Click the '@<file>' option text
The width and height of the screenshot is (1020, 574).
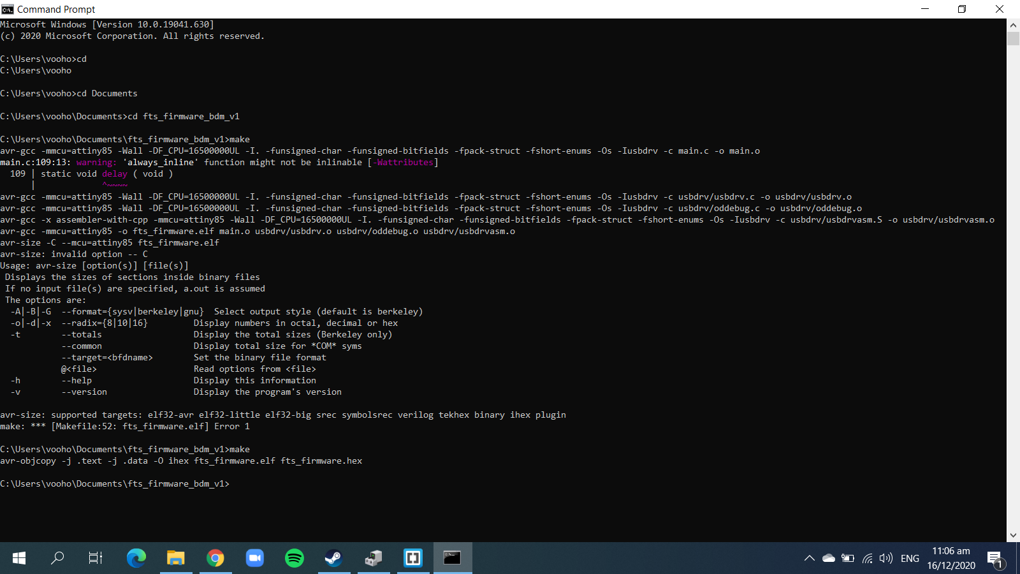tap(79, 369)
